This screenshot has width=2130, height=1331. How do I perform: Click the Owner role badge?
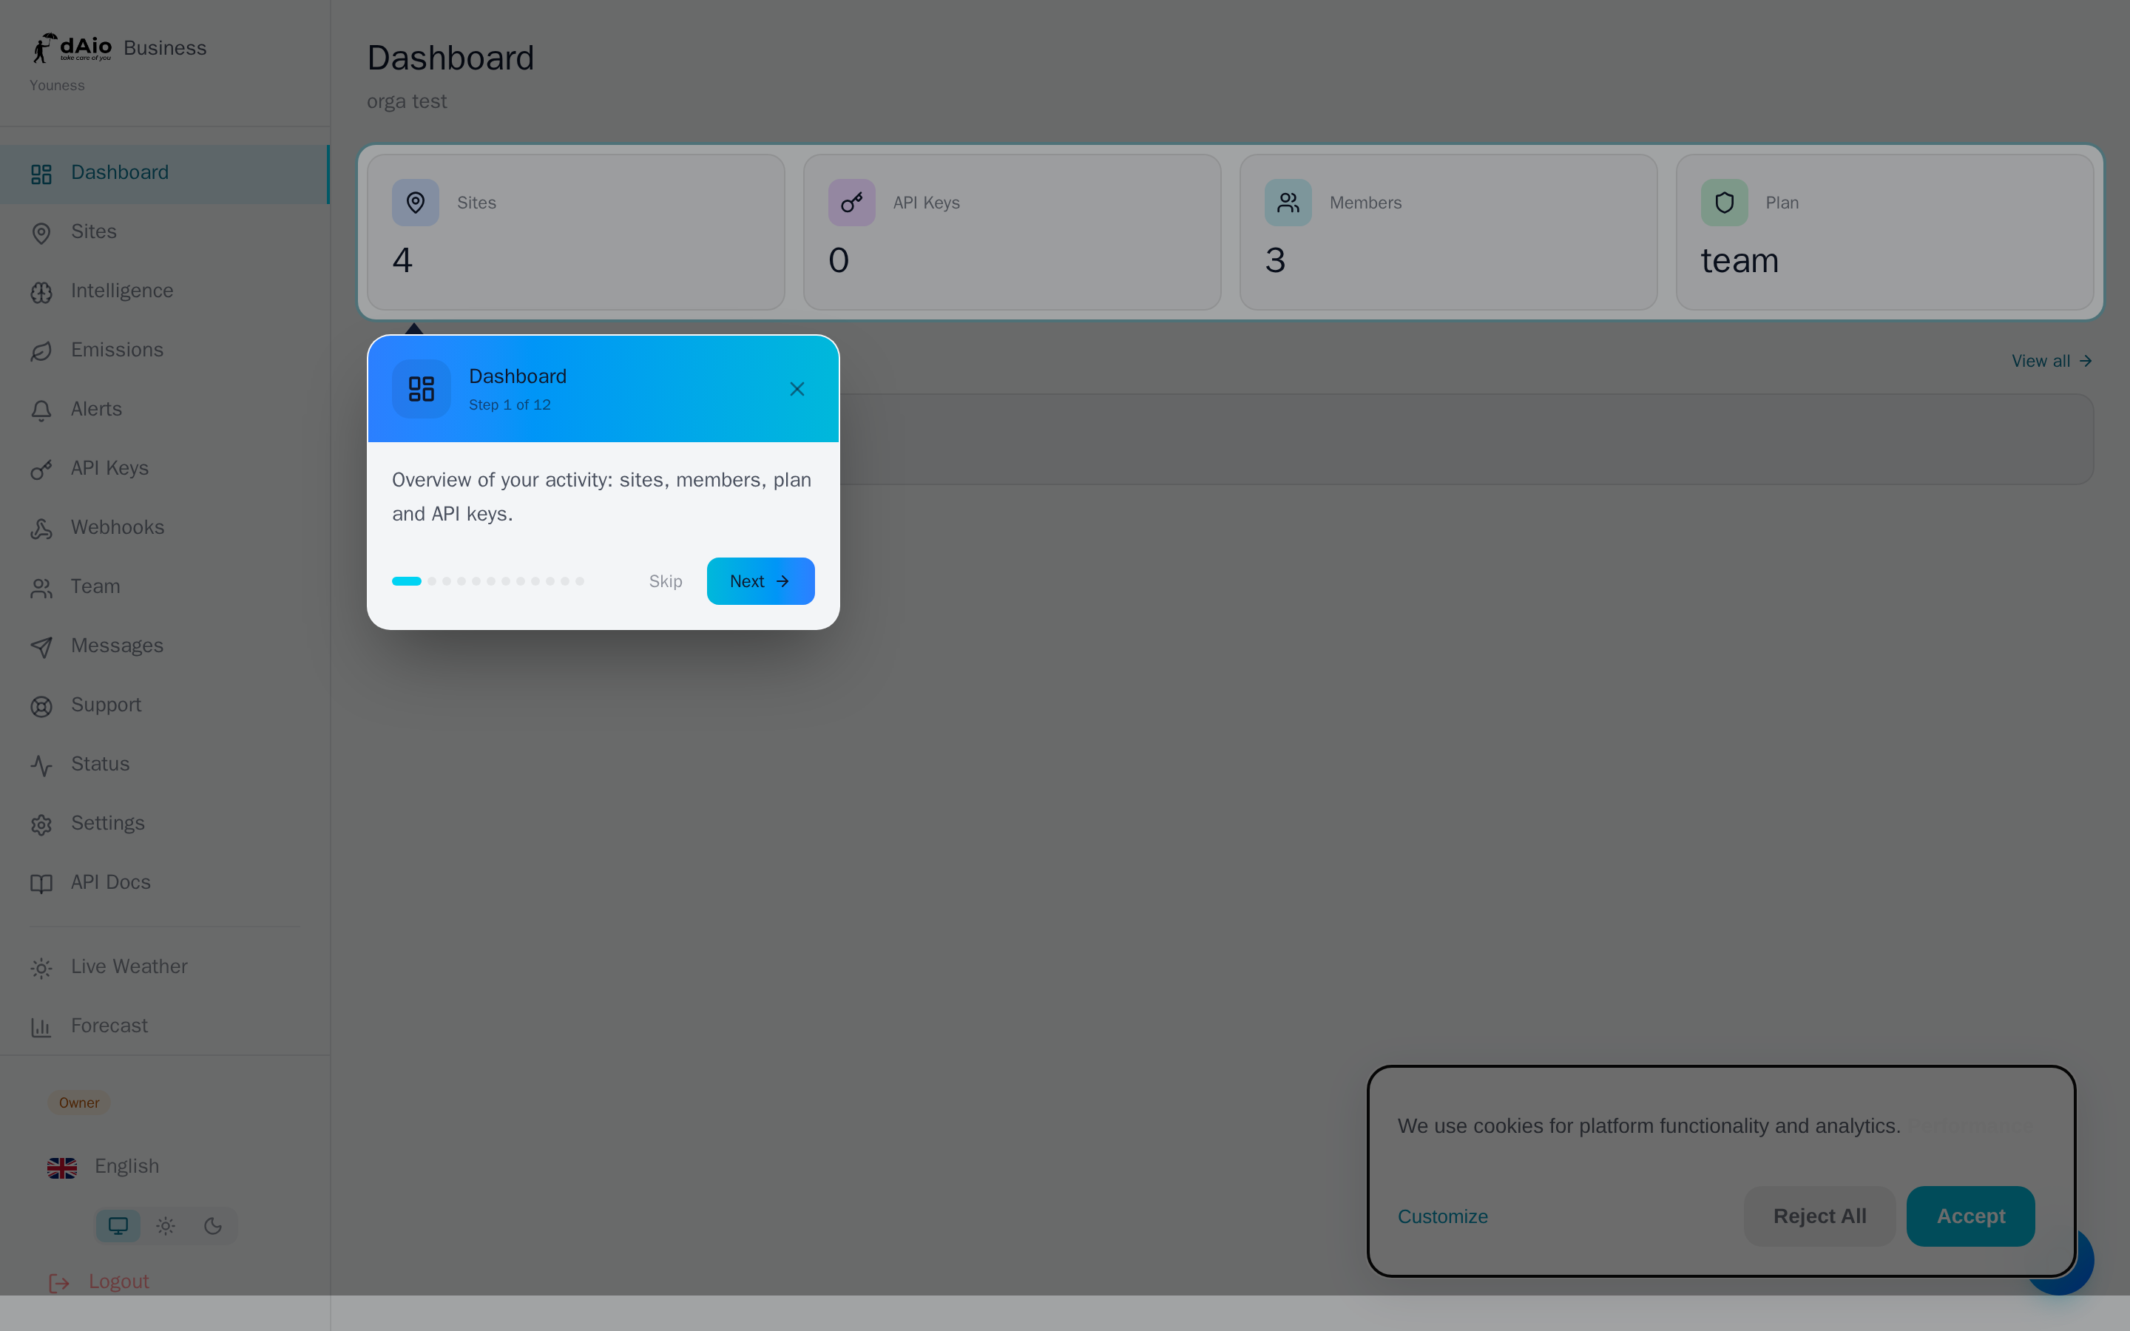79,1103
